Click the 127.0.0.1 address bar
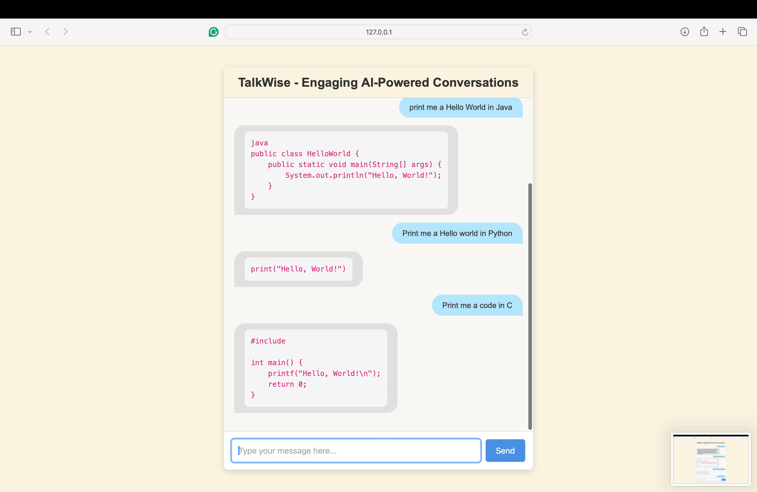Image resolution: width=757 pixels, height=492 pixels. coord(378,32)
